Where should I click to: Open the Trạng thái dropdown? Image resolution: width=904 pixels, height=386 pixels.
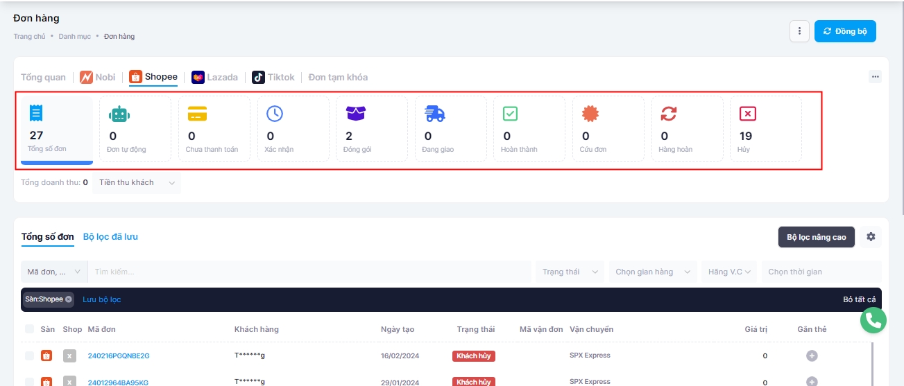[570, 272]
